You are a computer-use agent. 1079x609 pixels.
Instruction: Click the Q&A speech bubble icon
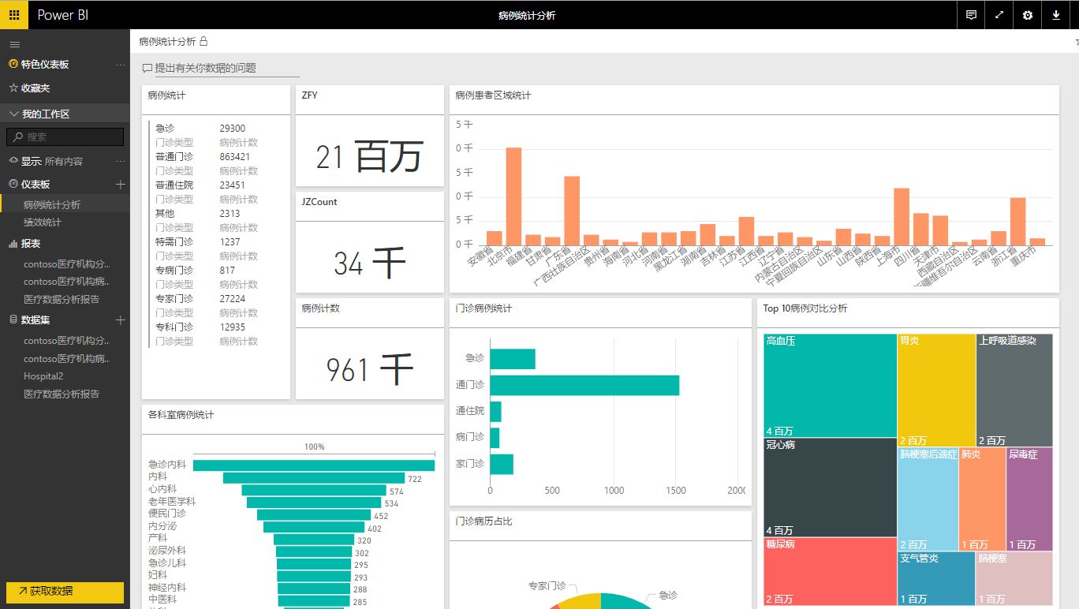(147, 69)
